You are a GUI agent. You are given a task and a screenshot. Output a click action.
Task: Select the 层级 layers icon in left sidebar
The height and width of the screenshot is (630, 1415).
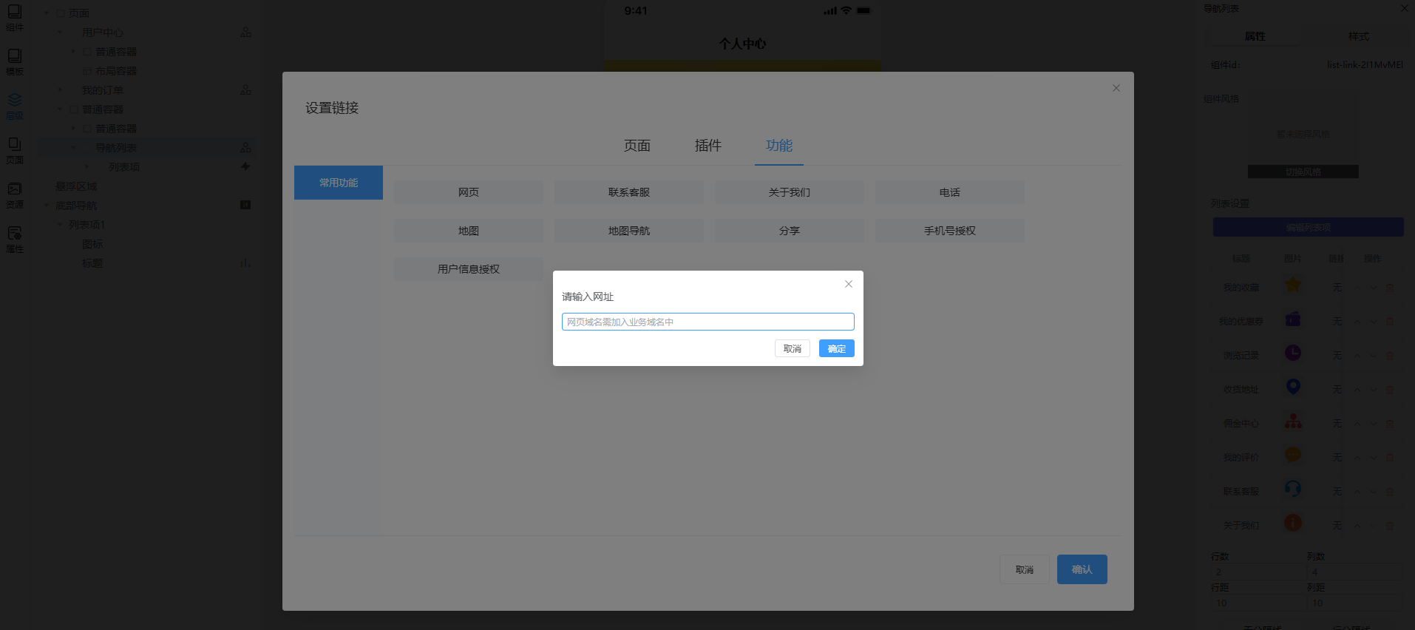15,106
